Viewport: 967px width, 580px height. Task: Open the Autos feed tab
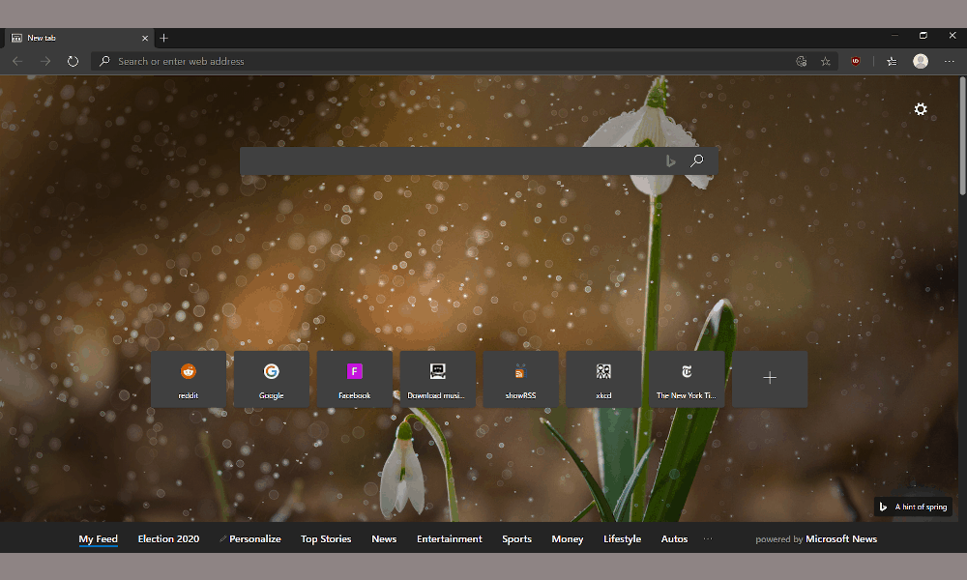[674, 538]
